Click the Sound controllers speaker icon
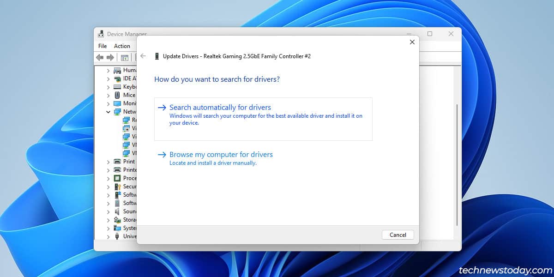Image resolution: width=554 pixels, height=277 pixels. click(117, 211)
